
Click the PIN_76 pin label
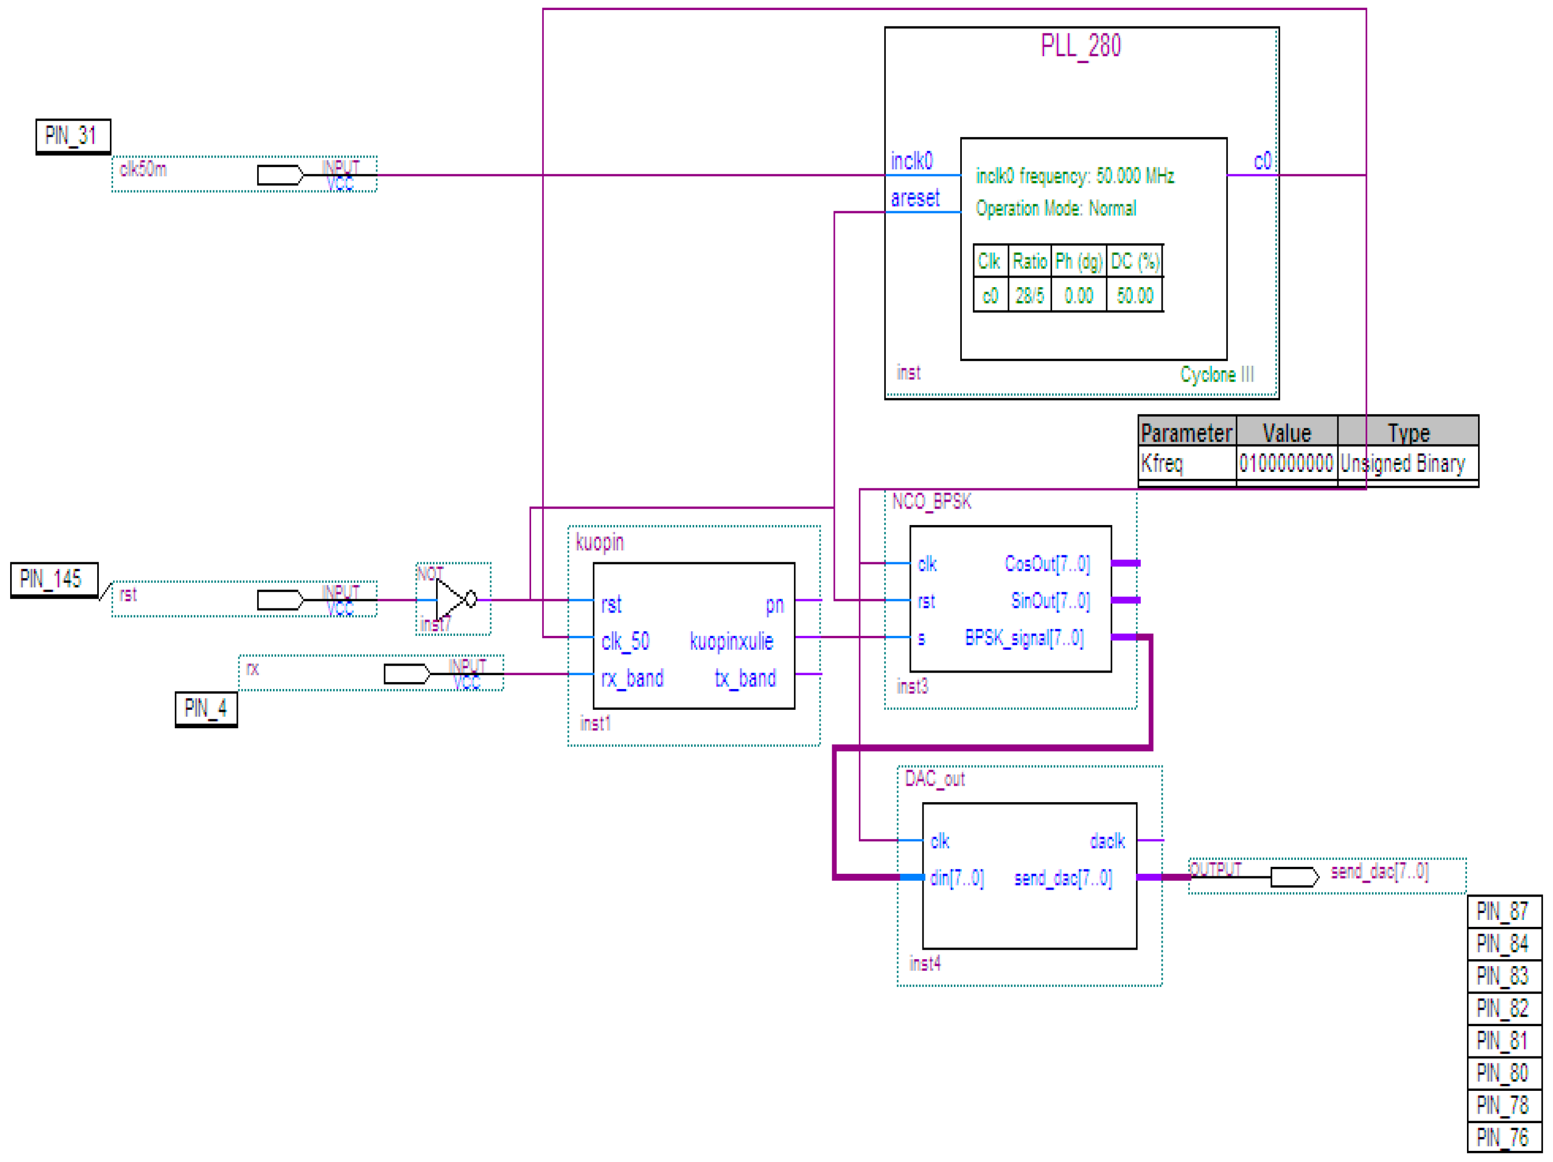pyautogui.click(x=1503, y=1137)
